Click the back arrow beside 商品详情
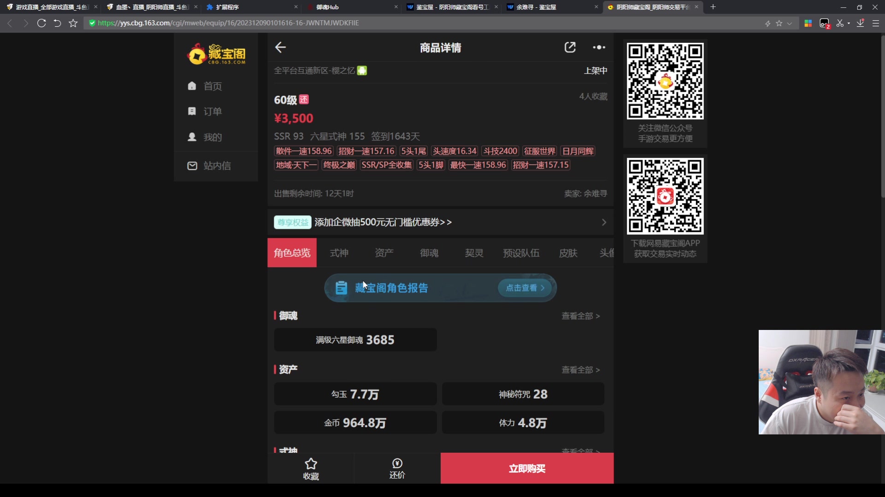Screen dimensions: 885x497 click(x=280, y=47)
